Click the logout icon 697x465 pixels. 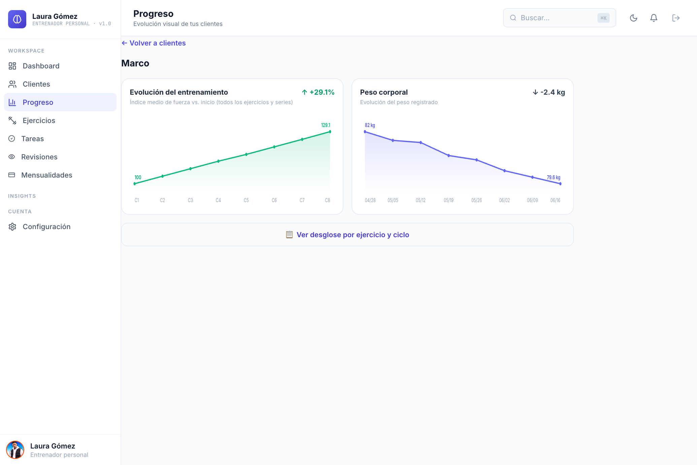676,18
